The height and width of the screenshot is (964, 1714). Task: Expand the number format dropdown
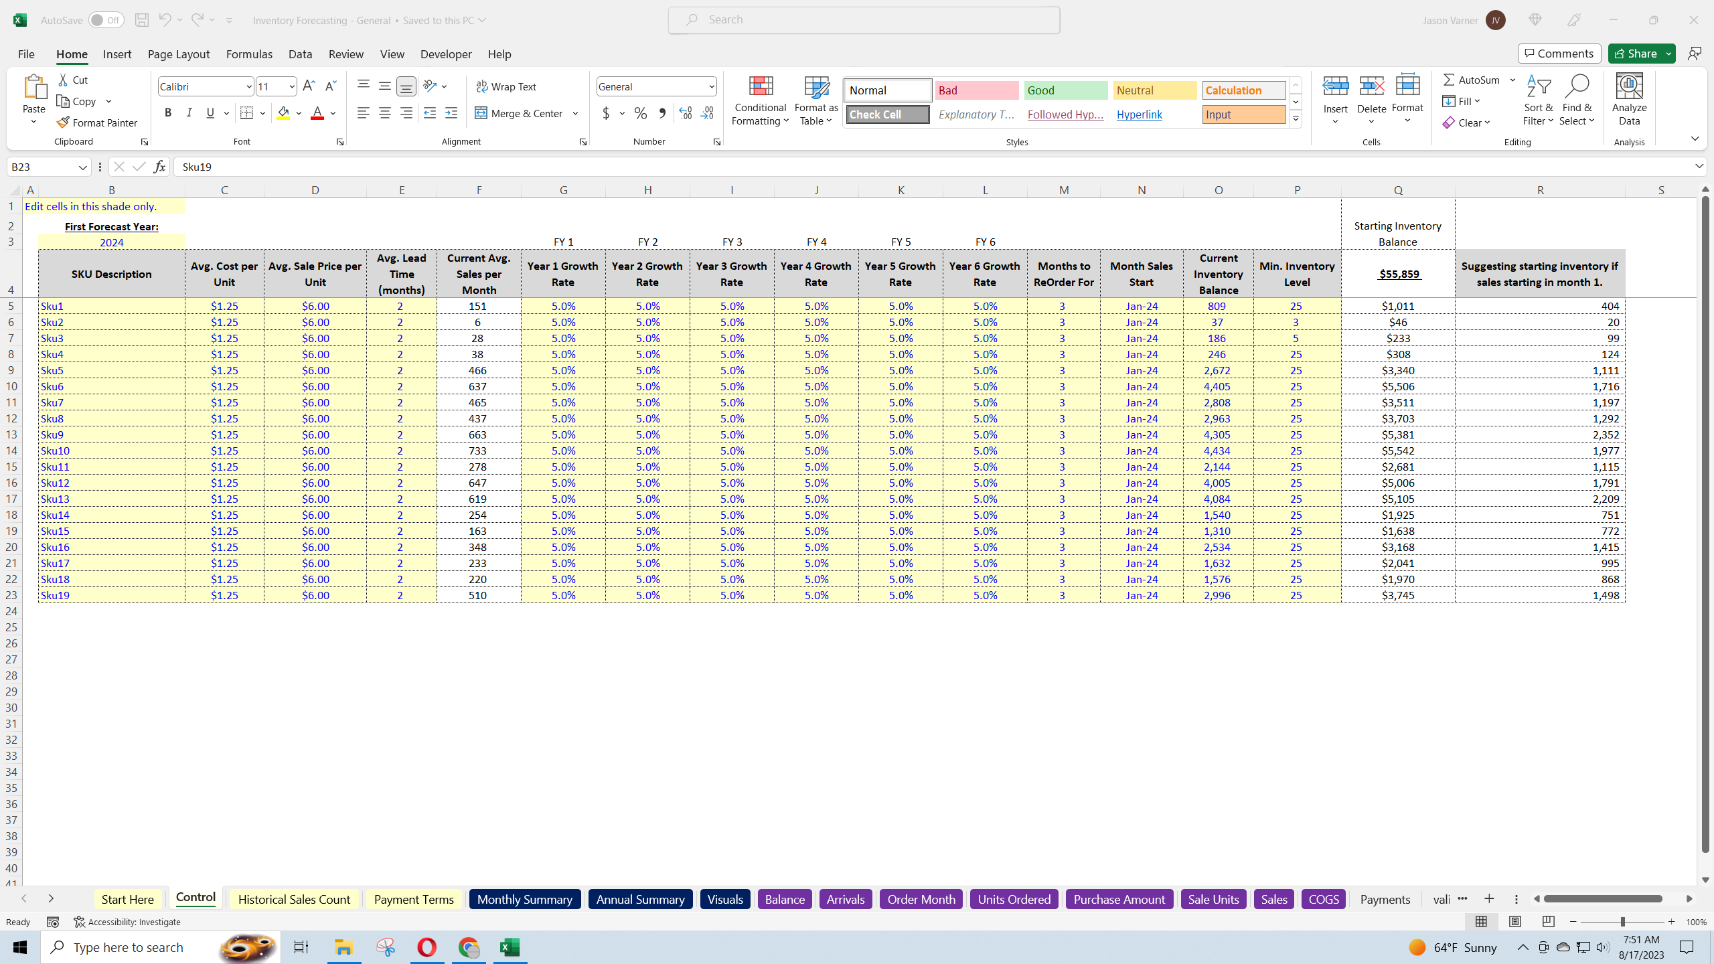(x=711, y=87)
